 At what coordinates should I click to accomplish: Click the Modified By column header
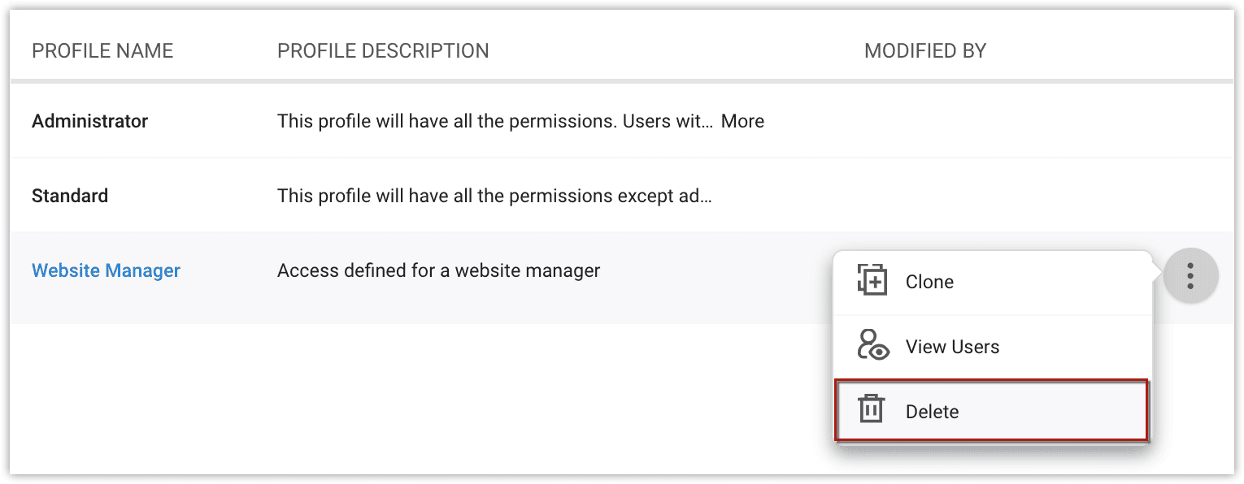pyautogui.click(x=924, y=51)
